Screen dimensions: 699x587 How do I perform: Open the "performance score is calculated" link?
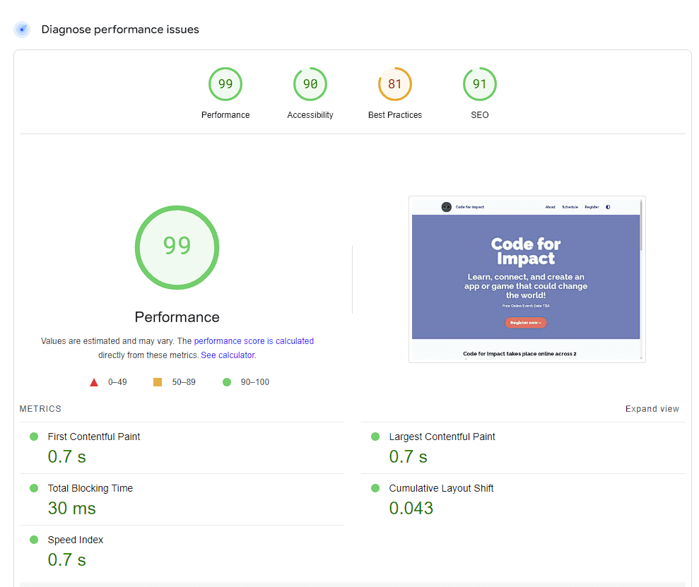254,340
